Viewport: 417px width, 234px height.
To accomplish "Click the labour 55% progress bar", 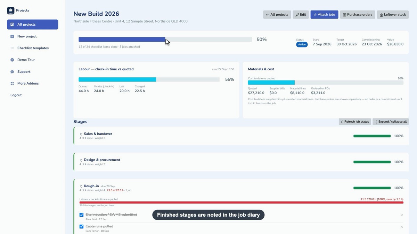I will pos(149,79).
